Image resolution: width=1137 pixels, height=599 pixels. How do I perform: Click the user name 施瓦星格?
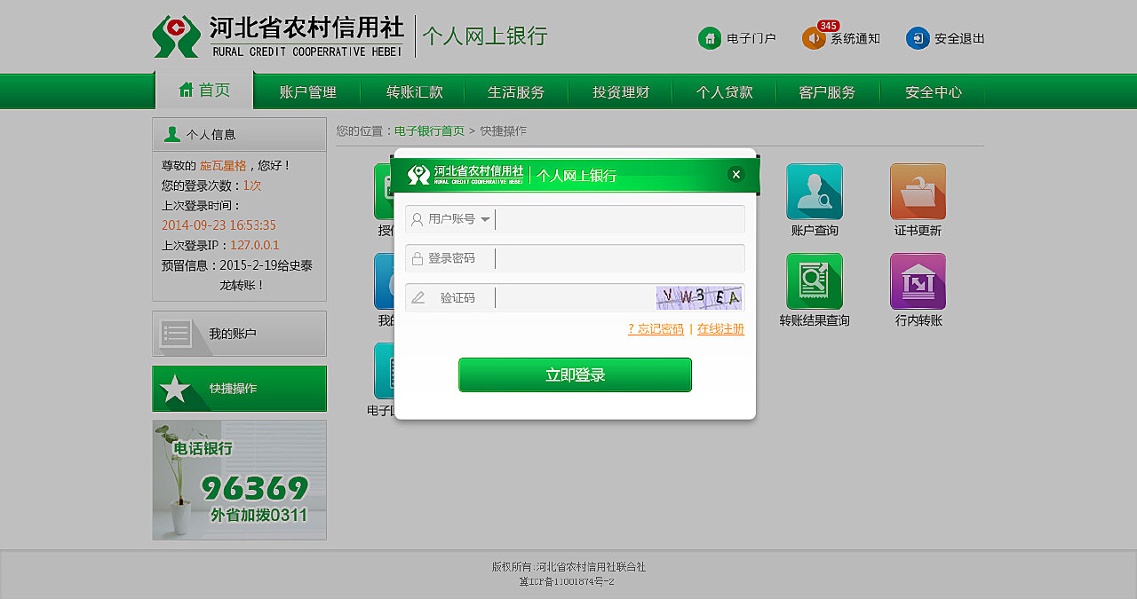click(223, 165)
